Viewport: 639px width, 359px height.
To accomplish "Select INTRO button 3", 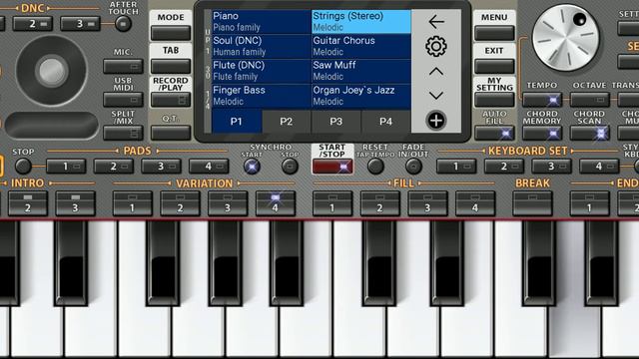I will tap(76, 203).
